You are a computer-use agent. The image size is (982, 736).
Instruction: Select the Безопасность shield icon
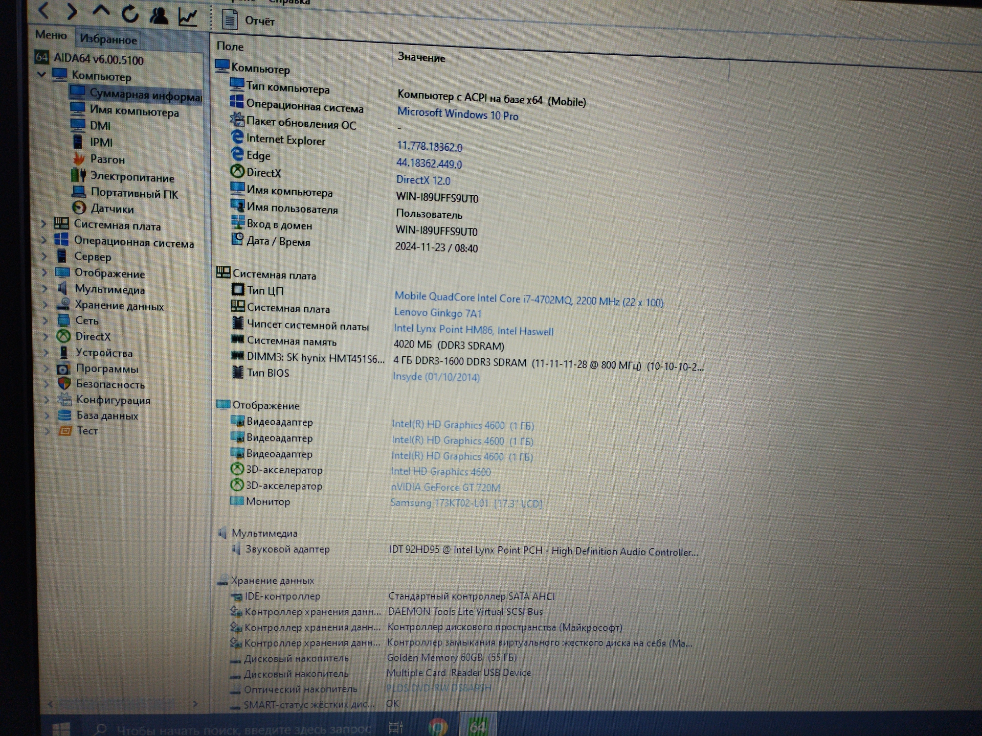pyautogui.click(x=64, y=383)
